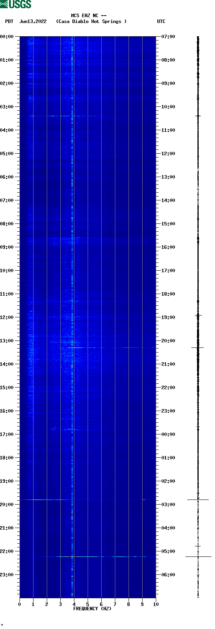Click the spectrogram event after 22:00 PDT
This screenshot has width=215, height=629.
[x=95, y=556]
